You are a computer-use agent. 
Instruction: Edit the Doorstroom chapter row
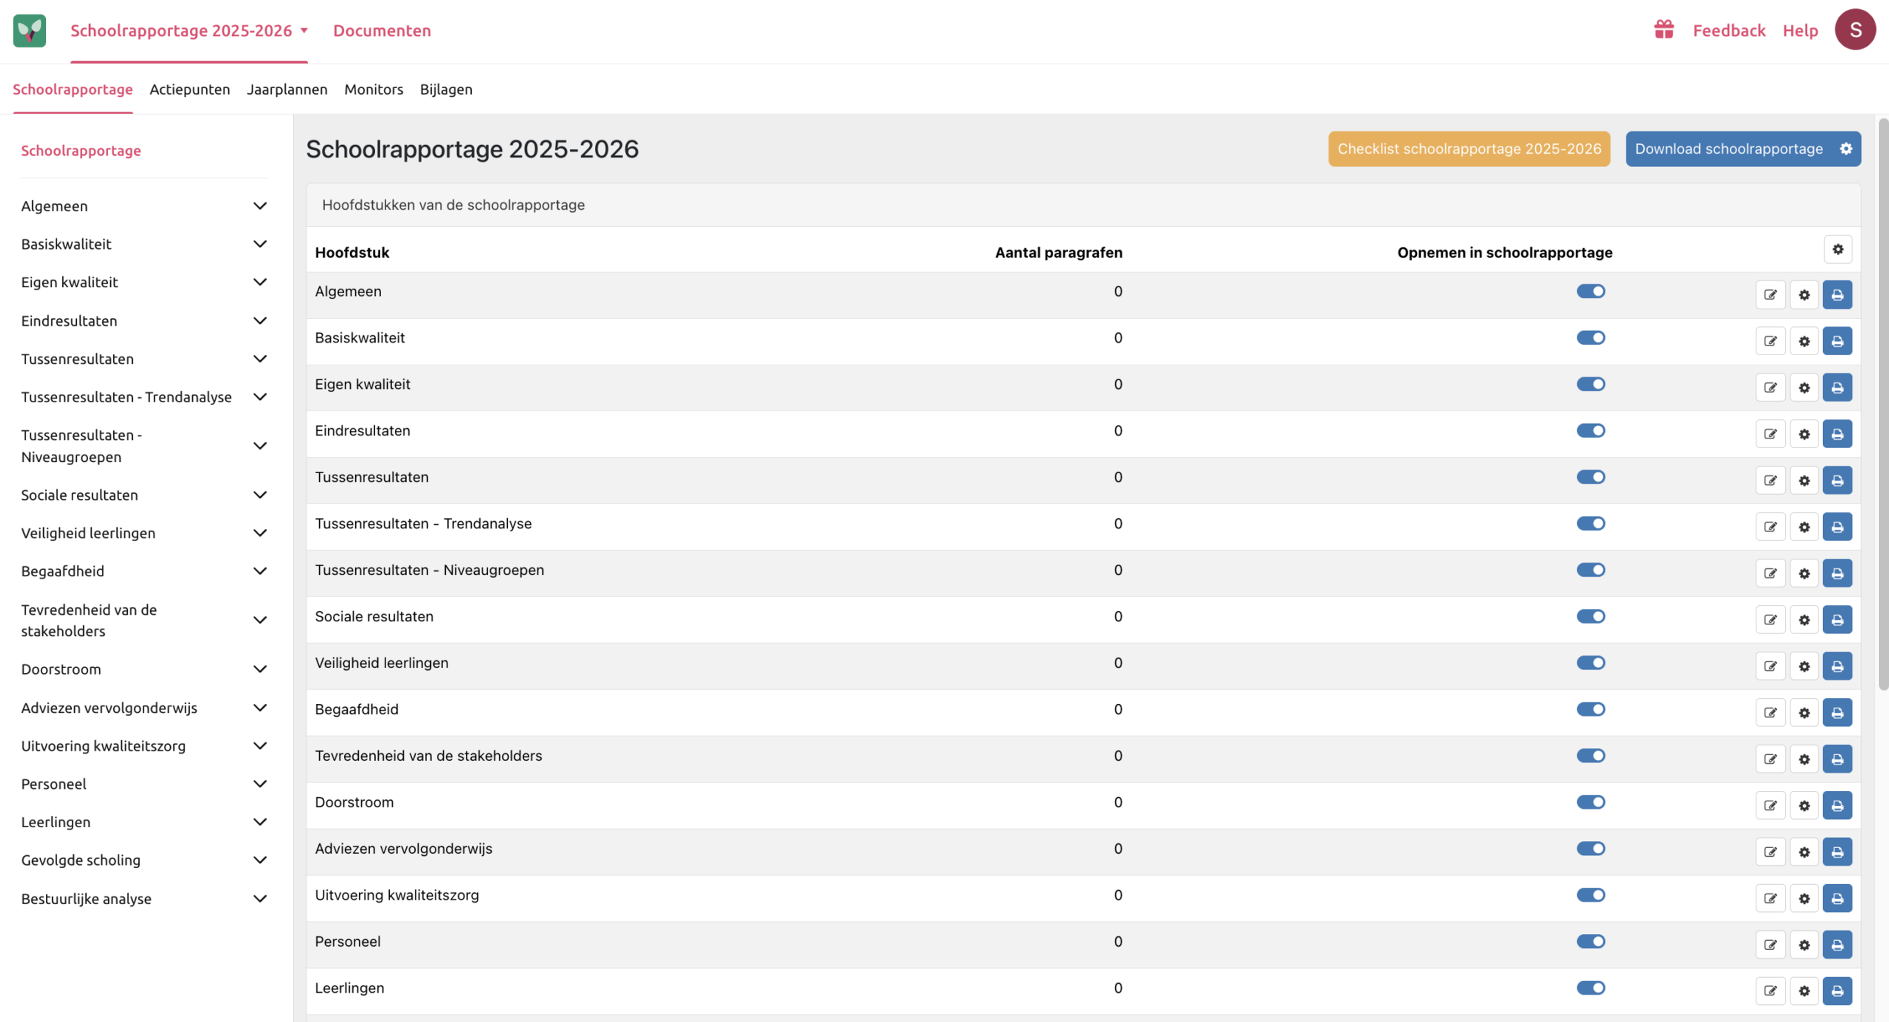pyautogui.click(x=1770, y=806)
